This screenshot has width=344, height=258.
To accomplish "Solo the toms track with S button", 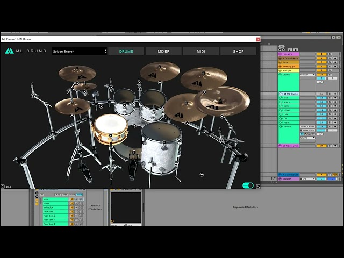I will click(x=329, y=106).
